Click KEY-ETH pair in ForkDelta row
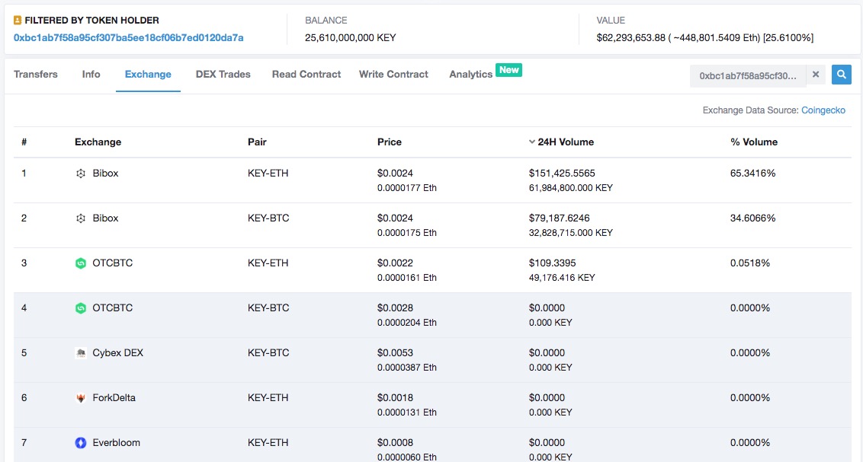The image size is (863, 462). click(268, 398)
